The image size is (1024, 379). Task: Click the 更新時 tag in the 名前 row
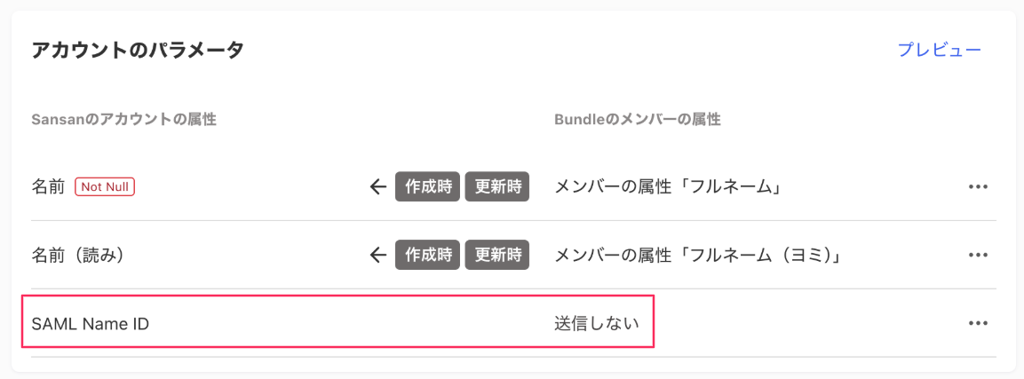(497, 186)
